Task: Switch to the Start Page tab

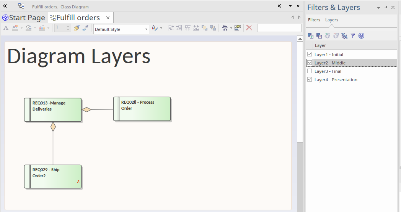Action: point(24,18)
